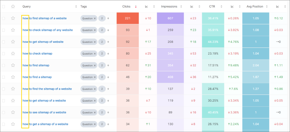Tick the checkbox for 'how to check sitemap of any website'

coord(3,30)
